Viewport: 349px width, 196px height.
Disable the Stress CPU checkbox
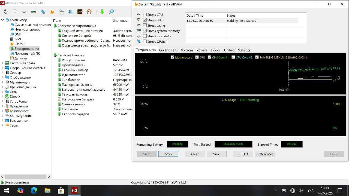click(x=145, y=15)
